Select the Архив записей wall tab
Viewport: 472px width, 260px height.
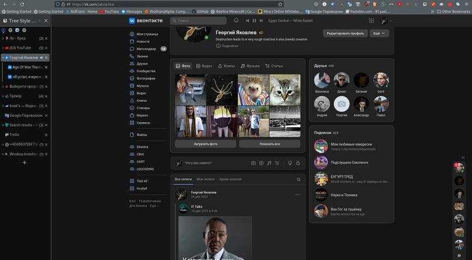point(230,179)
